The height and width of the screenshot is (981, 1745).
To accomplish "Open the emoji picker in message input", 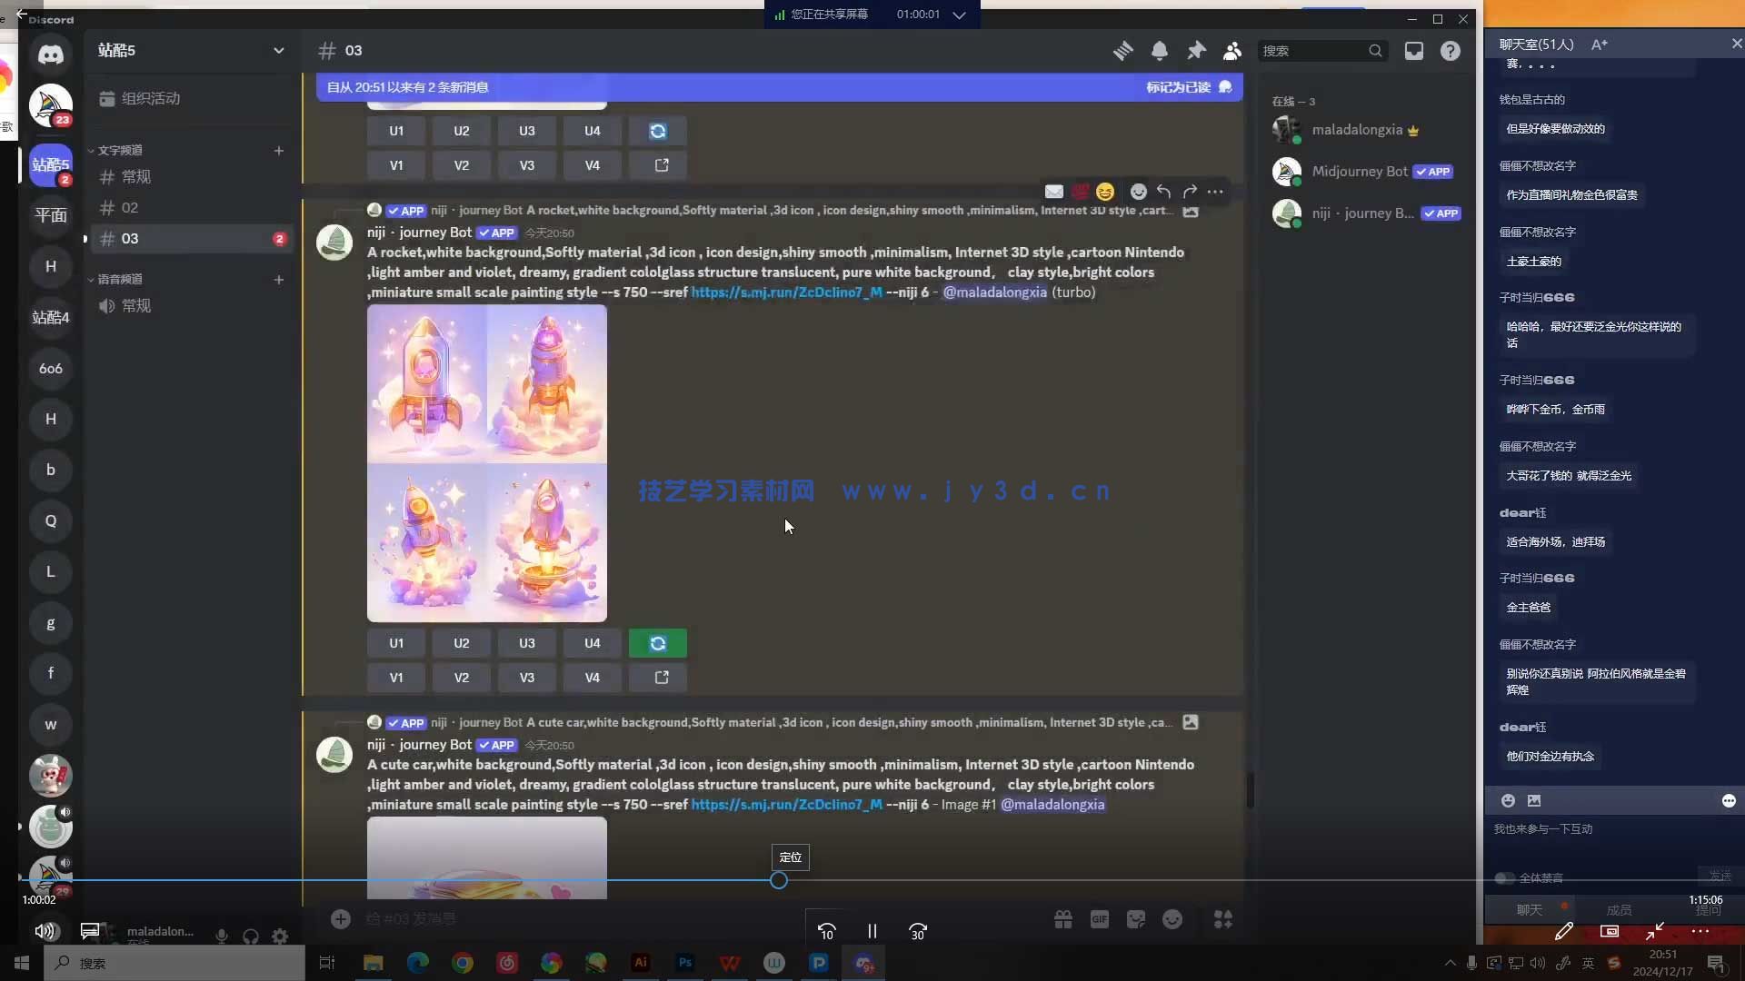I will (x=1172, y=919).
